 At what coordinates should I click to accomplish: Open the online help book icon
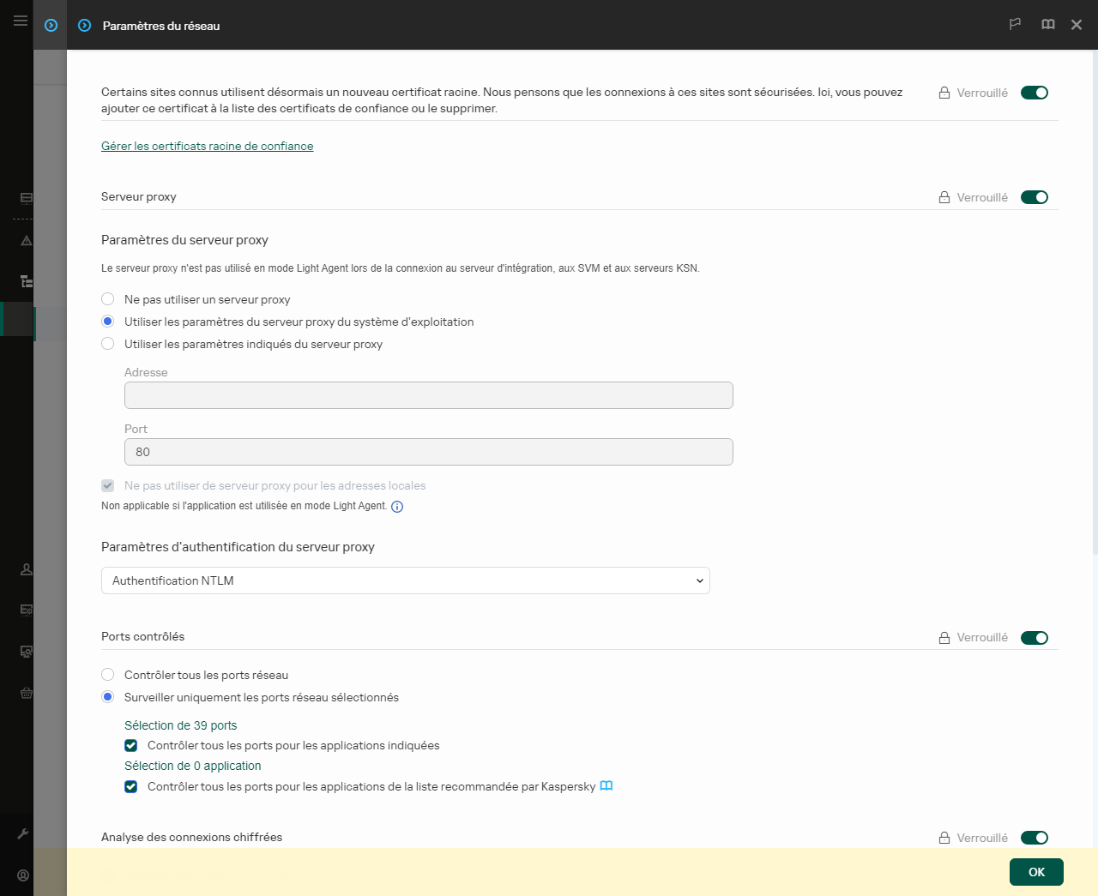click(1047, 24)
